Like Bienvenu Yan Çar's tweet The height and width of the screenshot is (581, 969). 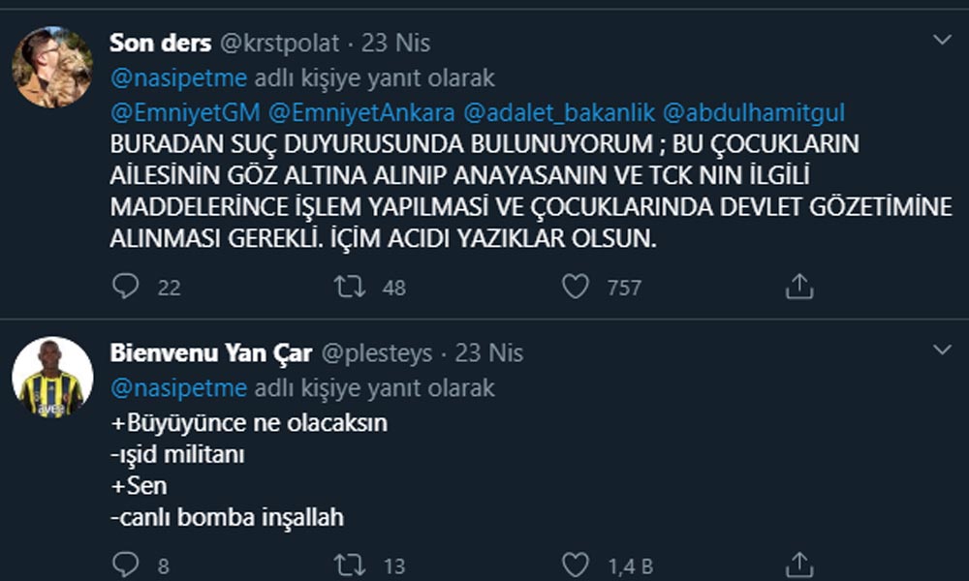(x=577, y=564)
